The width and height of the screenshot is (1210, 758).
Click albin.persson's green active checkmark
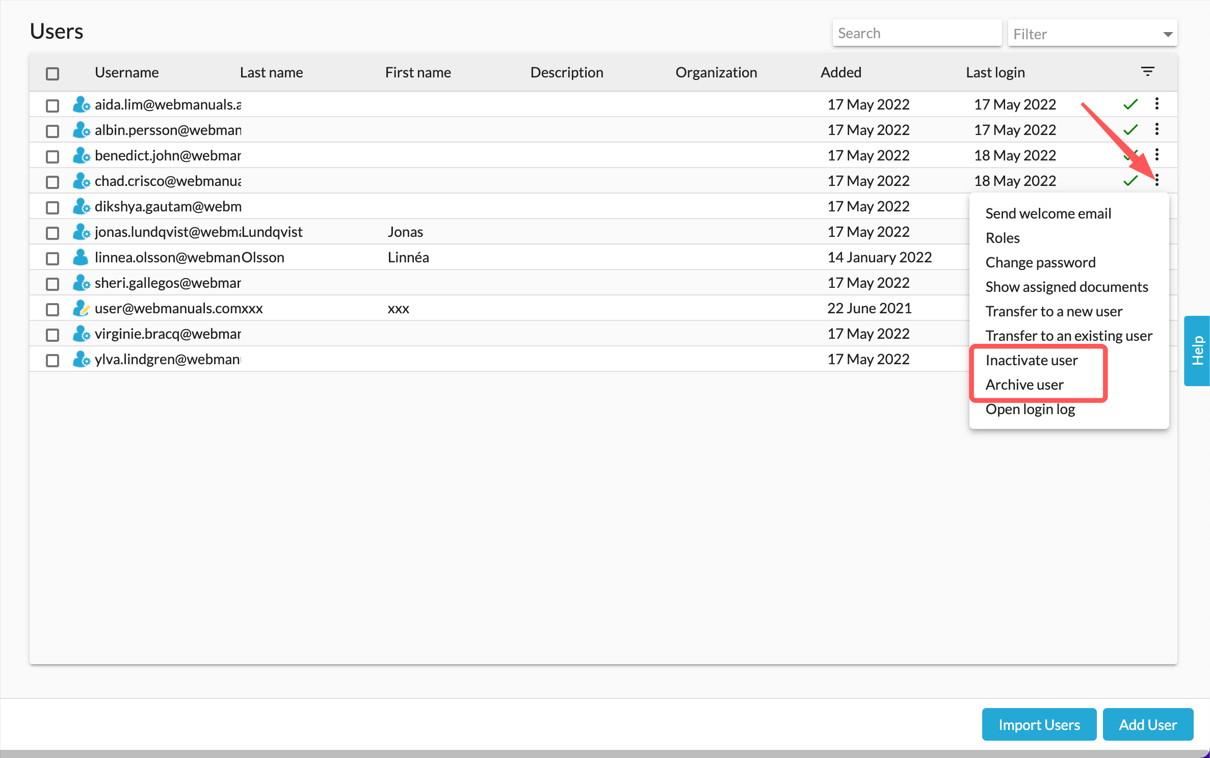1130,130
